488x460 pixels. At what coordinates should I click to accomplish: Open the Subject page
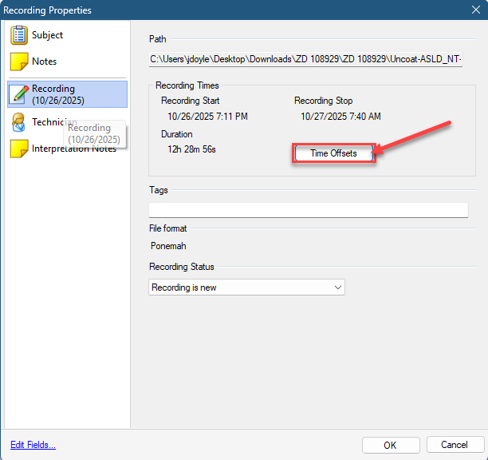tap(47, 35)
